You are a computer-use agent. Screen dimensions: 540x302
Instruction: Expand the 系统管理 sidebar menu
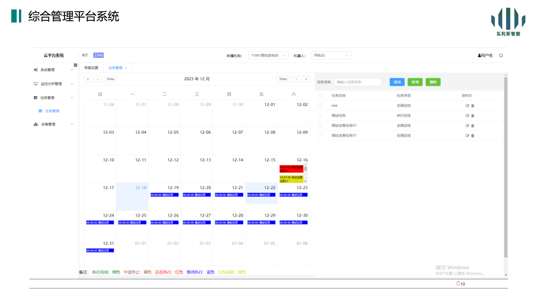(x=53, y=70)
